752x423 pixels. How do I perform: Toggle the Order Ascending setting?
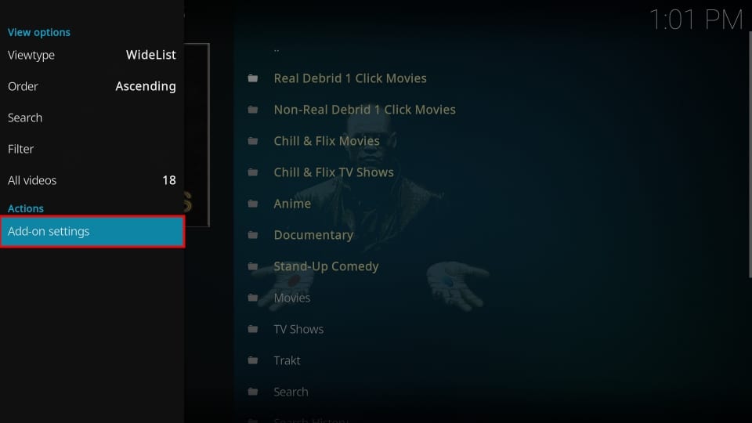92,86
